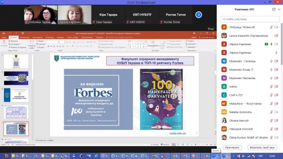Click PowerPoint zoom slider handle
283x159 pixels.
pyautogui.click(x=195, y=144)
